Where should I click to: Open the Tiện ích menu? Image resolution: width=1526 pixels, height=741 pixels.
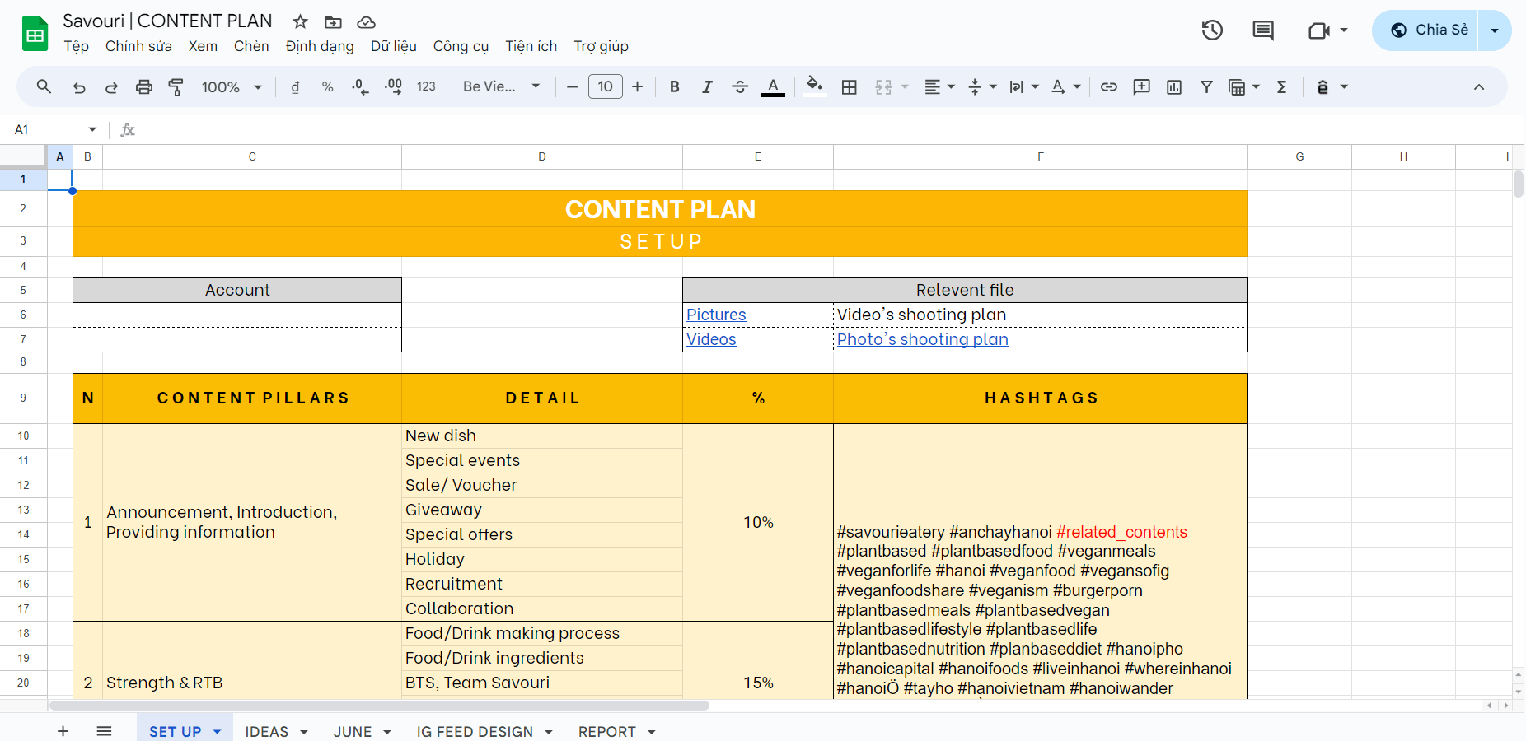(x=531, y=46)
